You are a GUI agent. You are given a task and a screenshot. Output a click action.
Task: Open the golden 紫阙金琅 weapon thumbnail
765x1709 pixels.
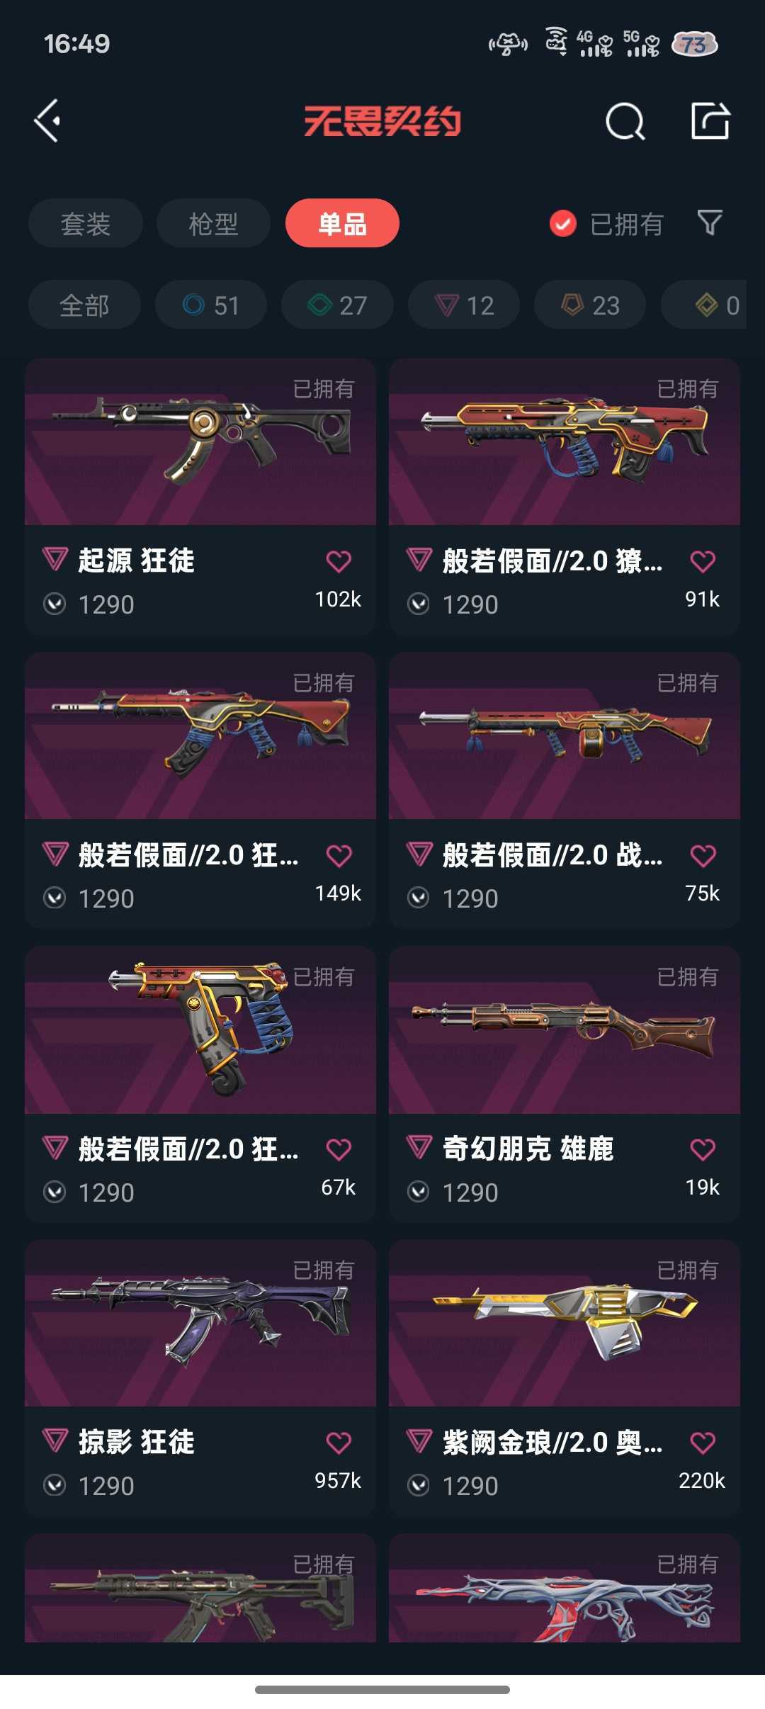(565, 1323)
